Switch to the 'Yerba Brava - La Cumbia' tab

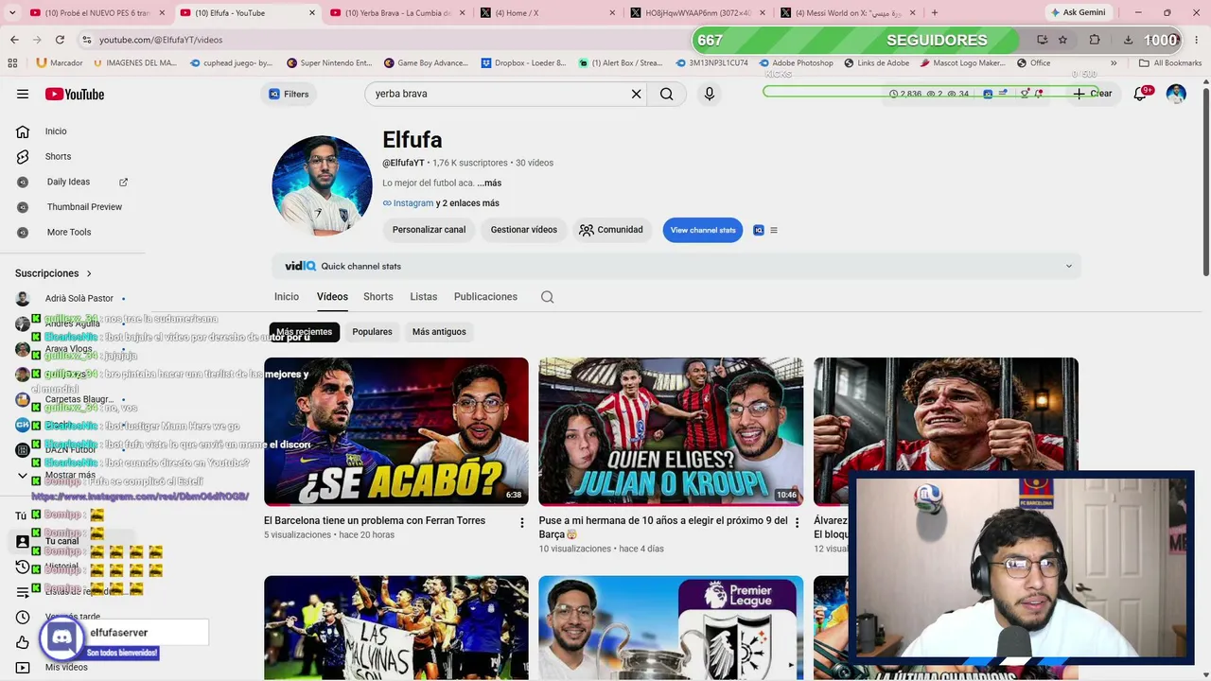397,12
